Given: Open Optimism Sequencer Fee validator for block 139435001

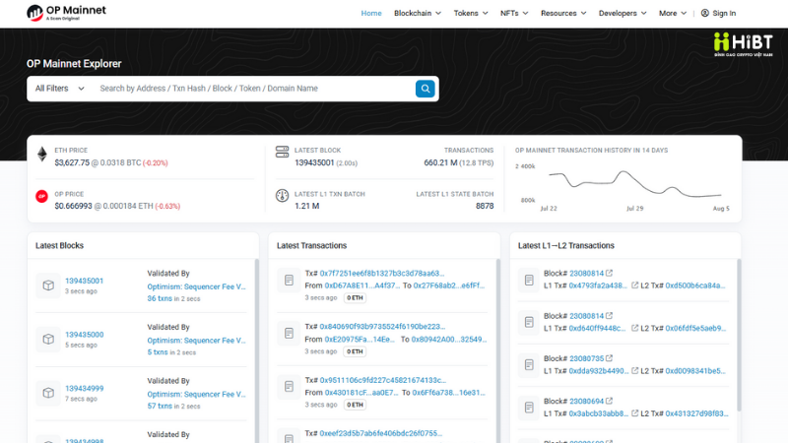Looking at the screenshot, I should tap(196, 286).
